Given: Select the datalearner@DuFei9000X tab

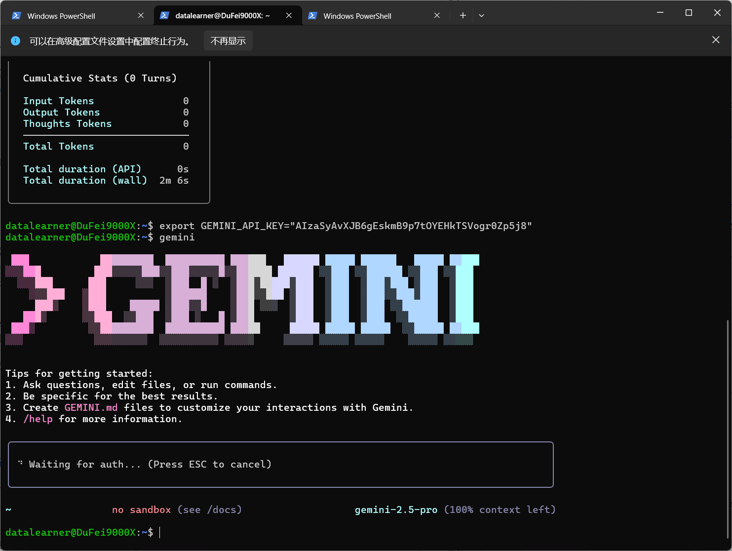Looking at the screenshot, I should point(228,16).
